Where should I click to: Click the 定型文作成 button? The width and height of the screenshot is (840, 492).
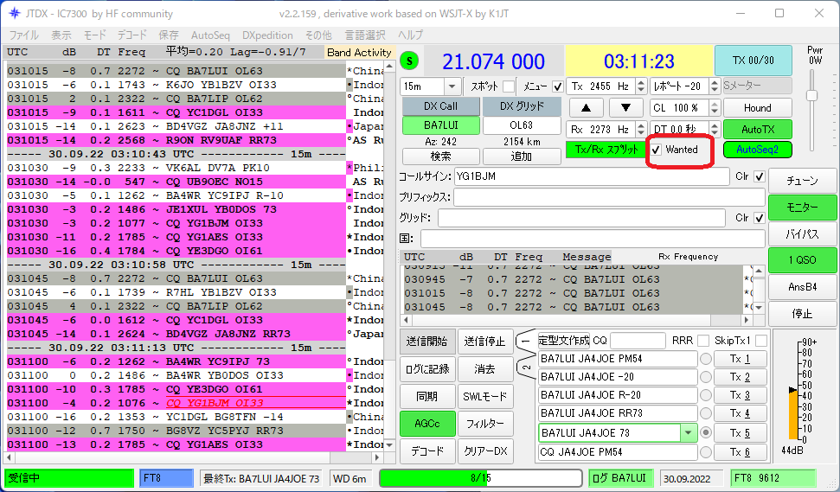coord(563,341)
